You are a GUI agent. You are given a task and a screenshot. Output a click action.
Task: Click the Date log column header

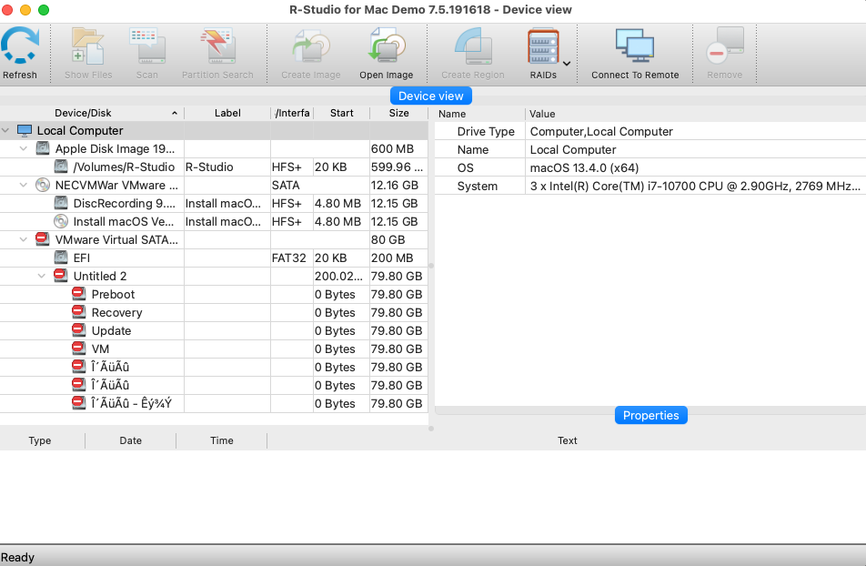(x=130, y=440)
